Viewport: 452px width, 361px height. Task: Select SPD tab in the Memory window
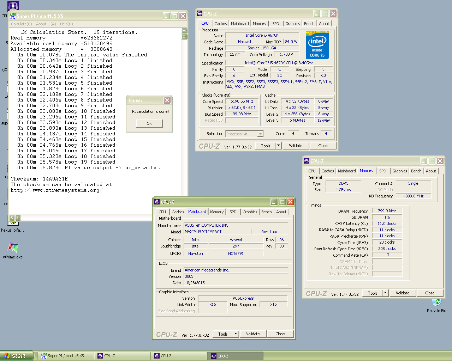point(383,171)
